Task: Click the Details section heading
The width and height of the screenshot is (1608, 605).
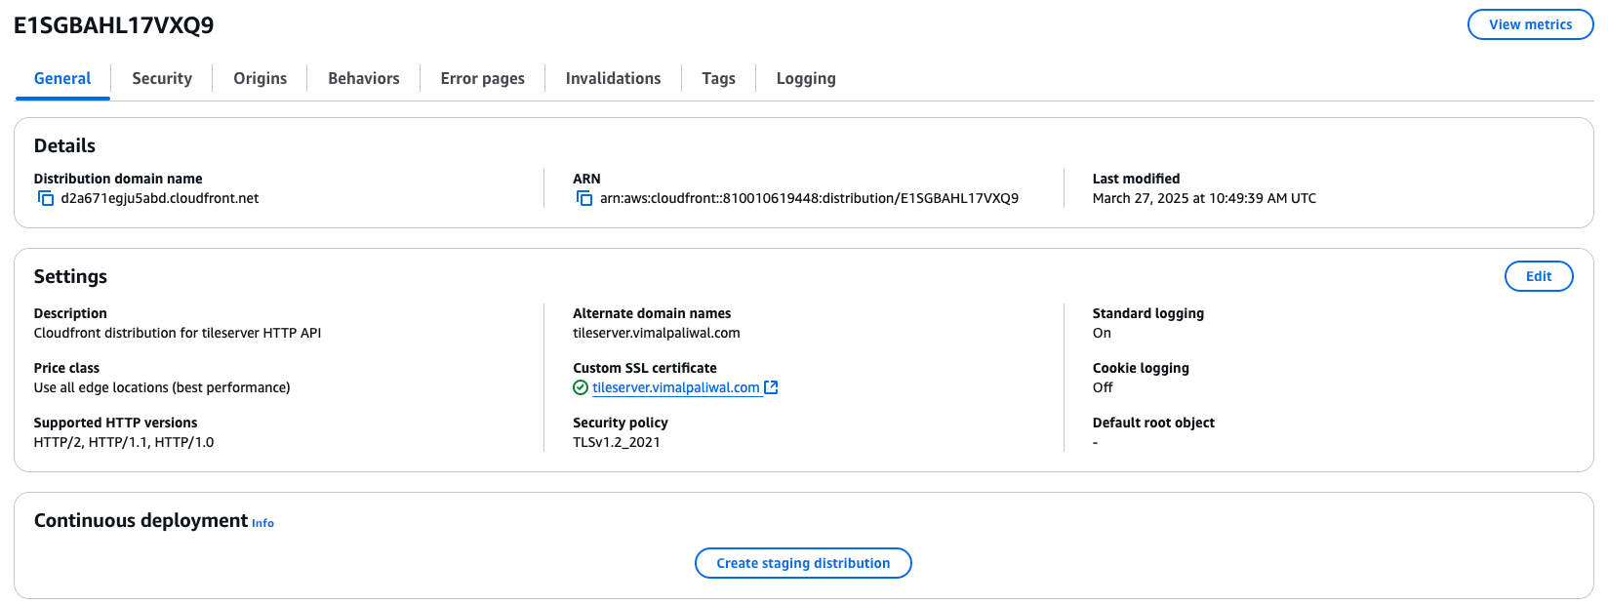Action: [x=64, y=145]
